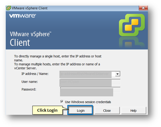The width and height of the screenshot is (161, 127).
Task: Click the Close button
Action: [x=107, y=110]
